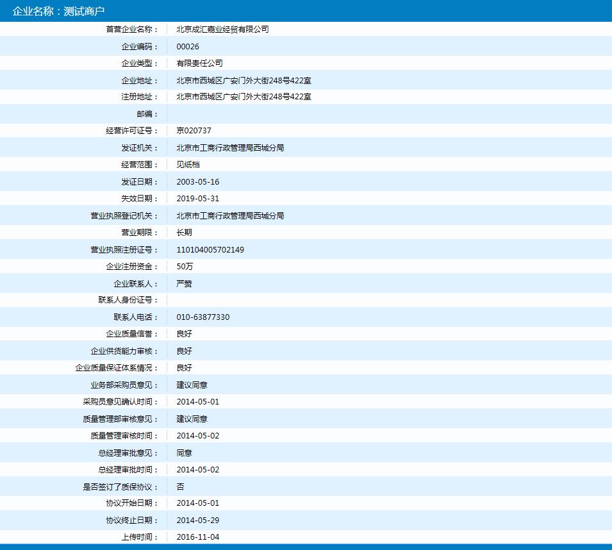This screenshot has height=550, width=612.
Task: Click the 营业执照登记机关 authority value
Action: pos(230,216)
